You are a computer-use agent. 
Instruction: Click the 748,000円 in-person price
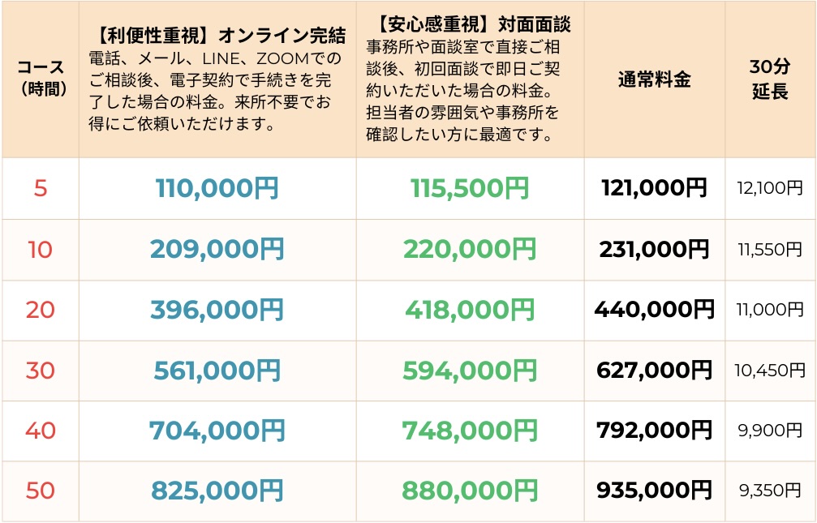click(470, 431)
